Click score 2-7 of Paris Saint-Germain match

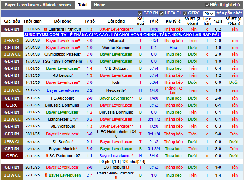(x=90, y=175)
